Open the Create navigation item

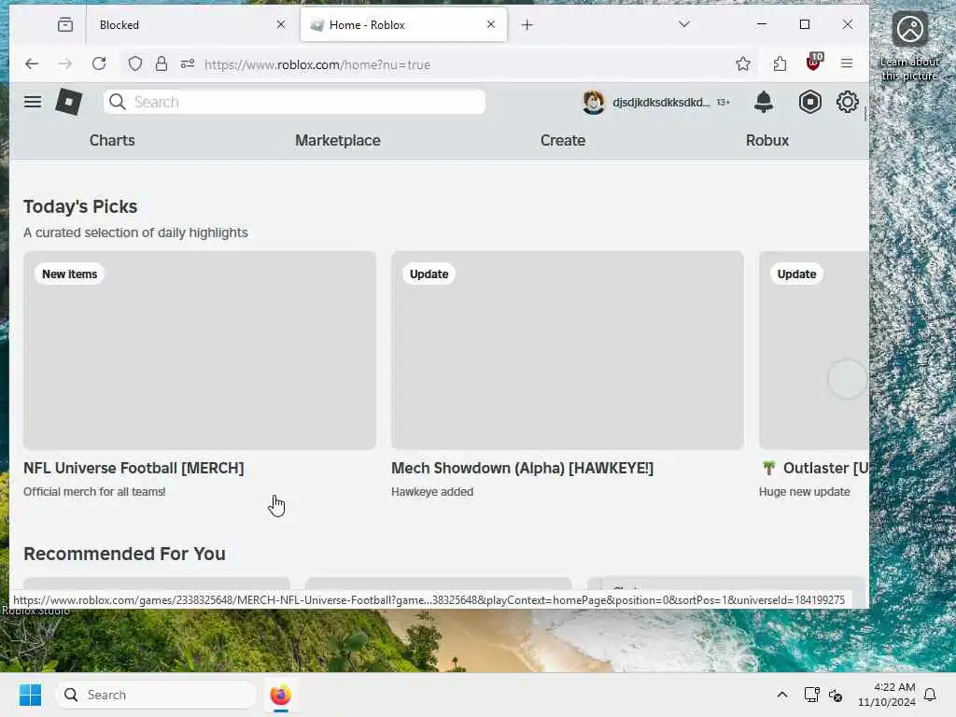point(563,140)
